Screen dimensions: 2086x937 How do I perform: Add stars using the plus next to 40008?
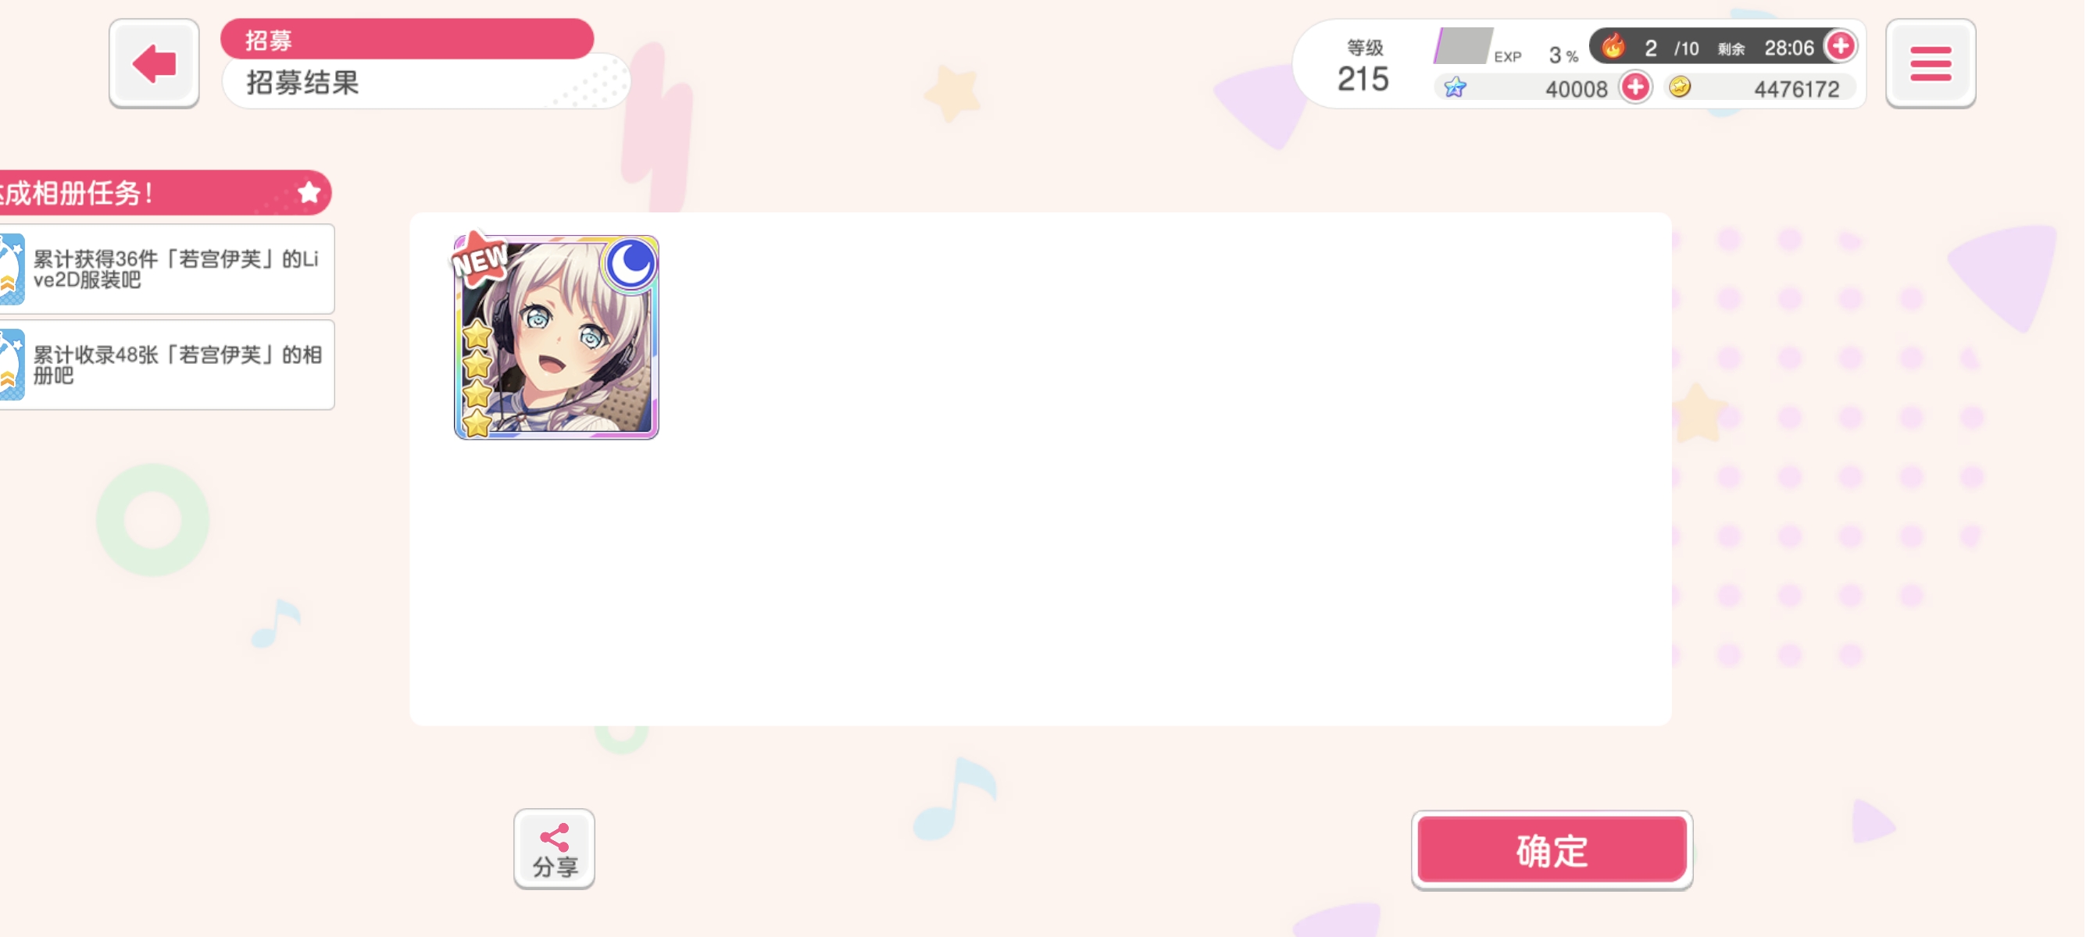coord(1635,87)
